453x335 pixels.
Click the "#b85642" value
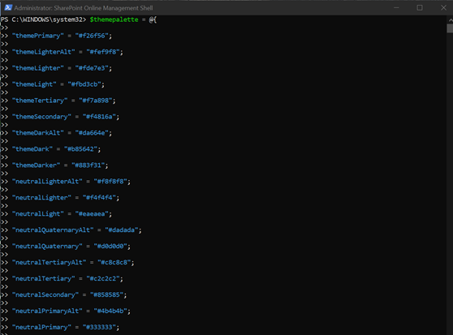click(x=80, y=149)
